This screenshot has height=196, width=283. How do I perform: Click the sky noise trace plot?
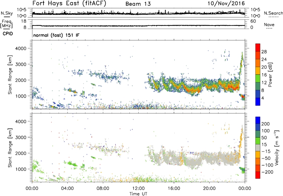click(x=138, y=13)
